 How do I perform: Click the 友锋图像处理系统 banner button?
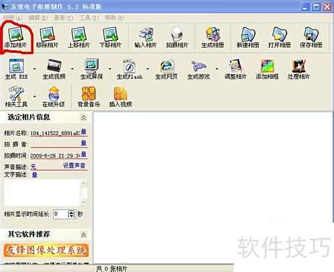coord(46,250)
